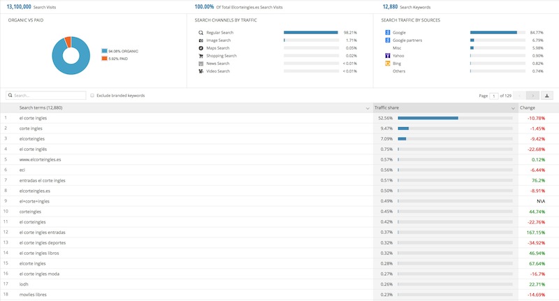Select keyword 'corte ingles'
559x301 pixels.
coord(31,129)
